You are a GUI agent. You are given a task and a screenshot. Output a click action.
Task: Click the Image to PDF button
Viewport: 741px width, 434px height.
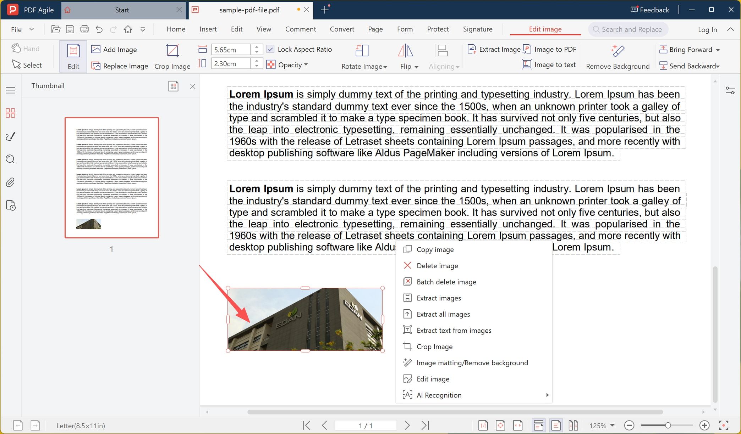click(550, 49)
